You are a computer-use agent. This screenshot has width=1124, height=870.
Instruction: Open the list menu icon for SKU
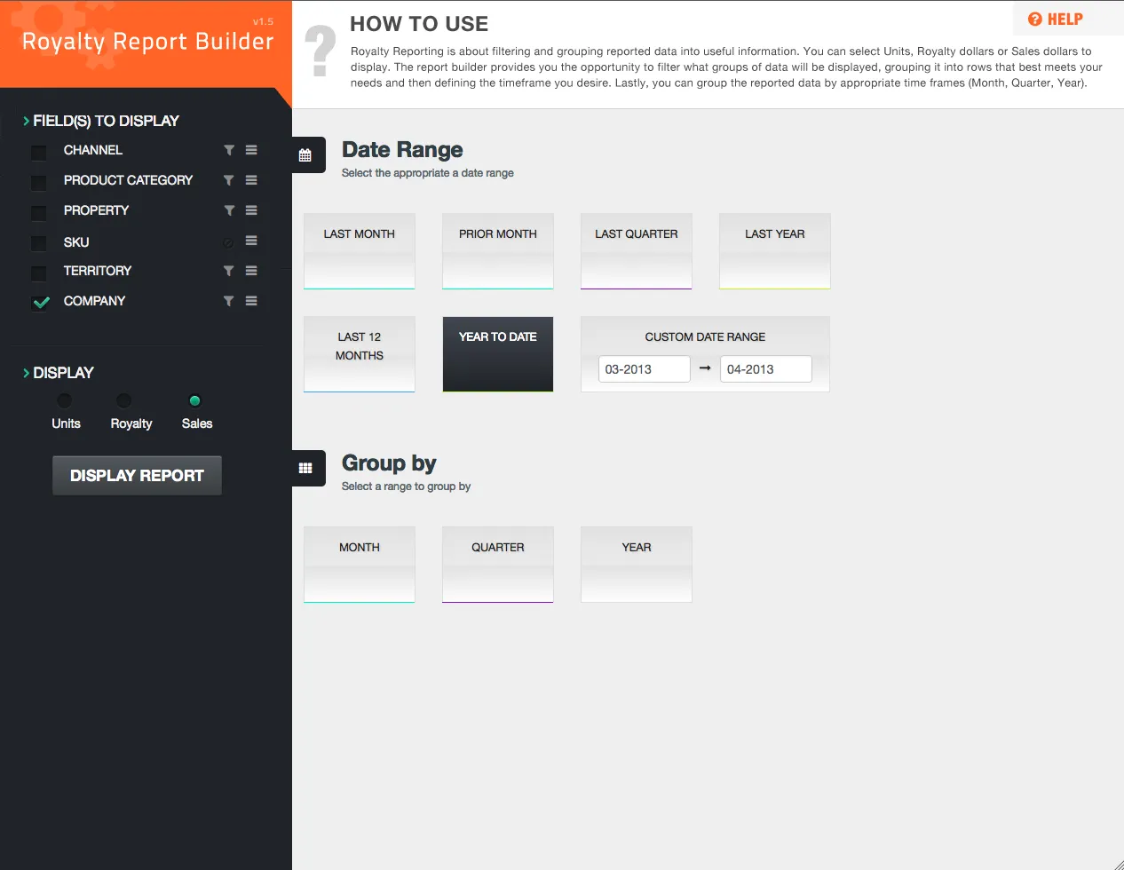point(251,241)
